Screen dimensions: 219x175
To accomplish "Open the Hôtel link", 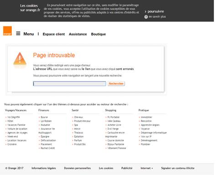I will [x=10, y=121].
